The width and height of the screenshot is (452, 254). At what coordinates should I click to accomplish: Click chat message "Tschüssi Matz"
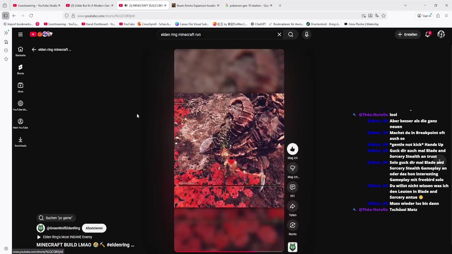(403, 210)
